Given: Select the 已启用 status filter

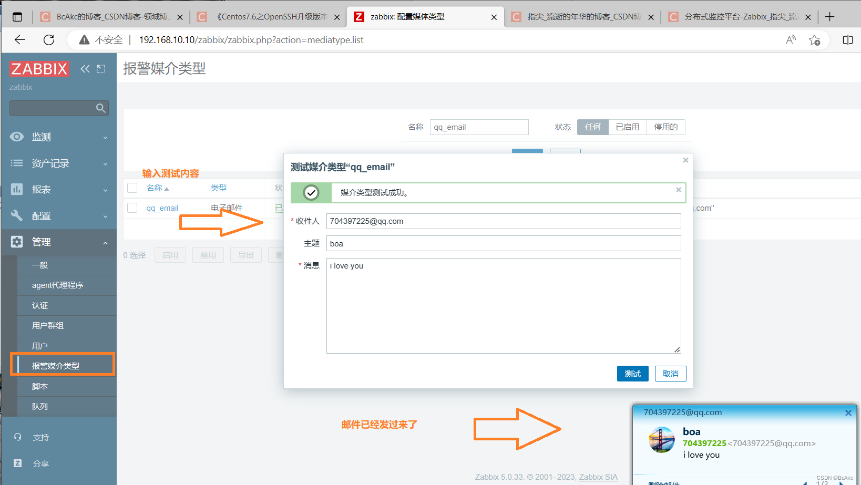Looking at the screenshot, I should pos(628,127).
